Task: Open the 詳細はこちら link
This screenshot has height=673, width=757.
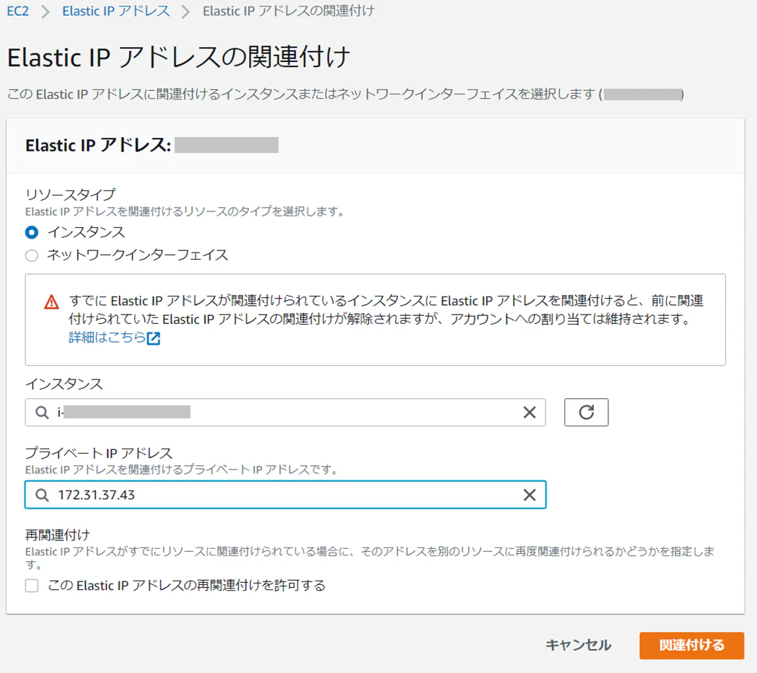Action: [x=107, y=338]
